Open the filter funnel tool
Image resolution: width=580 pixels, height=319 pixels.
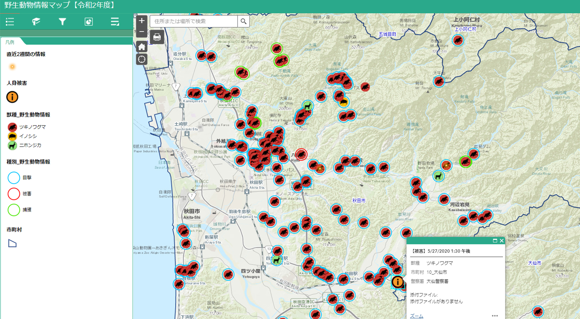(x=62, y=22)
